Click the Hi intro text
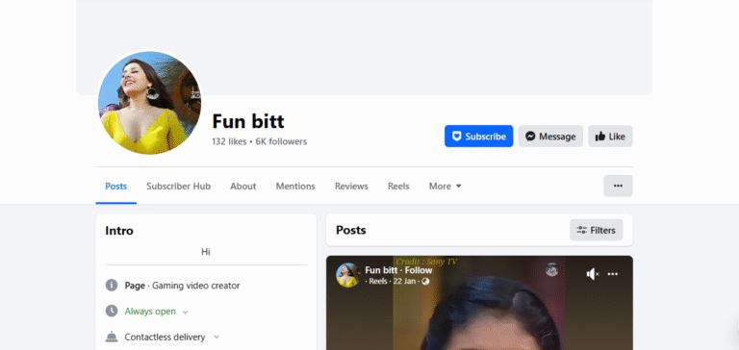This screenshot has width=739, height=350. click(x=206, y=252)
